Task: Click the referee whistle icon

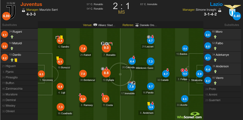Action: (137, 25)
